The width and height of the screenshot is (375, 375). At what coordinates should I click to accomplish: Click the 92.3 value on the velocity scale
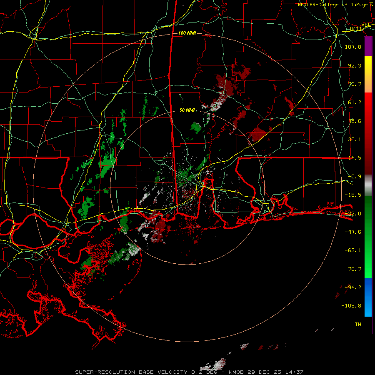click(x=355, y=65)
